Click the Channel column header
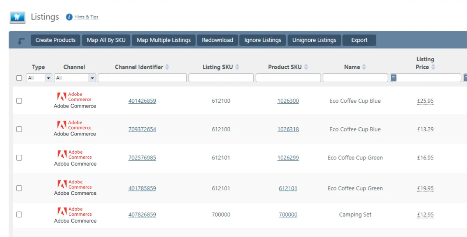467x237 pixels. 74,67
